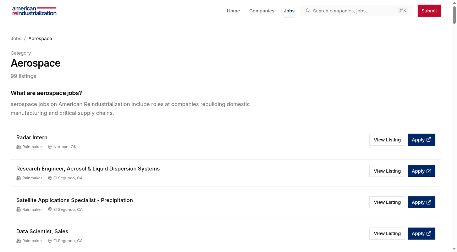The height and width of the screenshot is (252, 457).
Task: Open the Companies nav item
Action: tap(262, 11)
